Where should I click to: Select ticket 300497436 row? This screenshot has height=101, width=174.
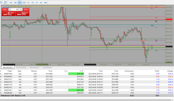pyautogui.click(x=87, y=74)
